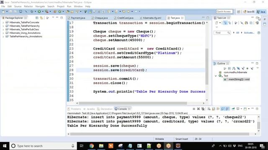Click Task View icon on the taskbar
Screen dimensions: 268x150
click(82, 146)
